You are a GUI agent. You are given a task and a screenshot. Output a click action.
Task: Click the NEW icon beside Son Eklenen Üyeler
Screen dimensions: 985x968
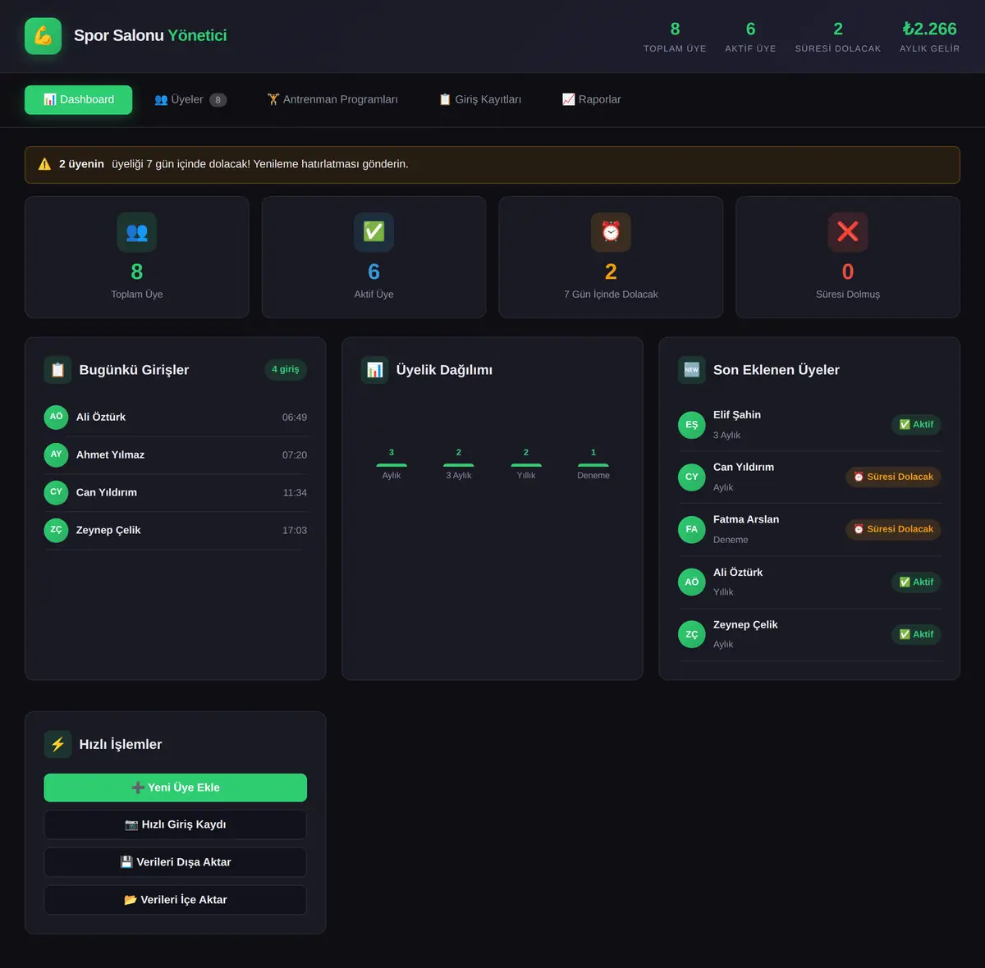point(692,370)
